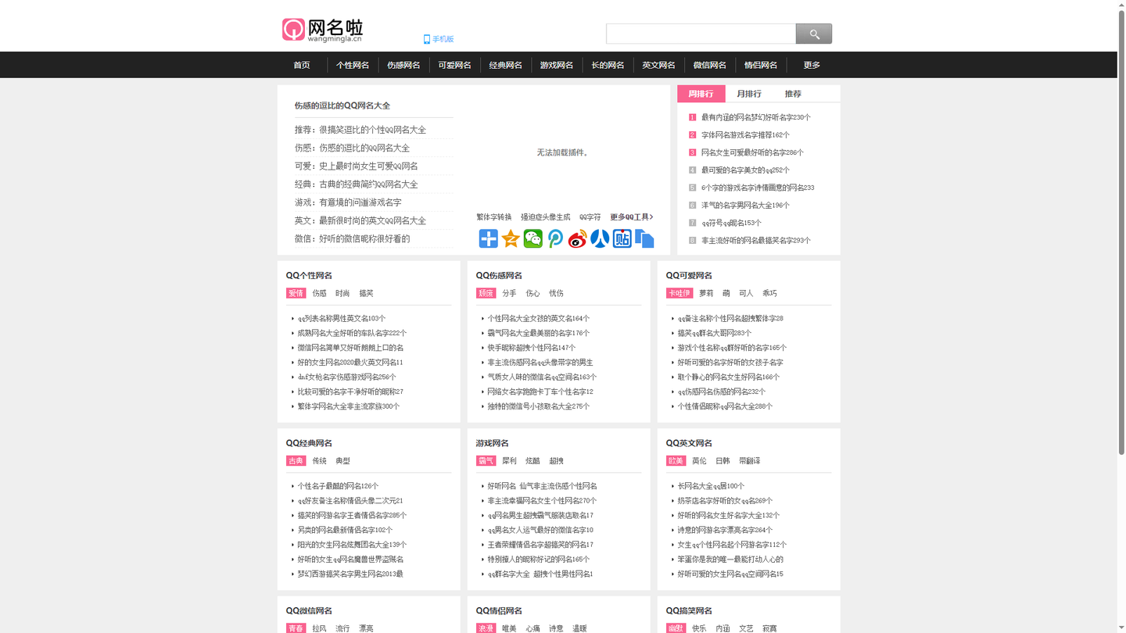Open the 繁体字转换 tool link
Viewport: 1126px width, 633px height.
click(494, 217)
